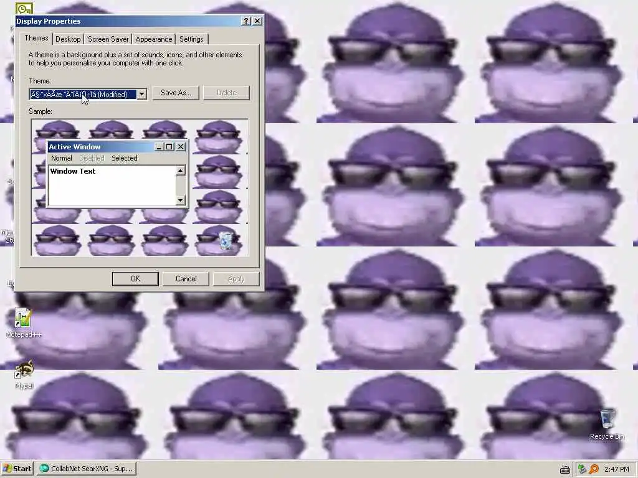Image resolution: width=638 pixels, height=478 pixels.
Task: Confirm with the OK button
Action: click(x=135, y=279)
